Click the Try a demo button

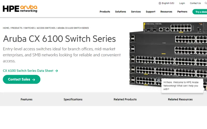tap(200, 12)
